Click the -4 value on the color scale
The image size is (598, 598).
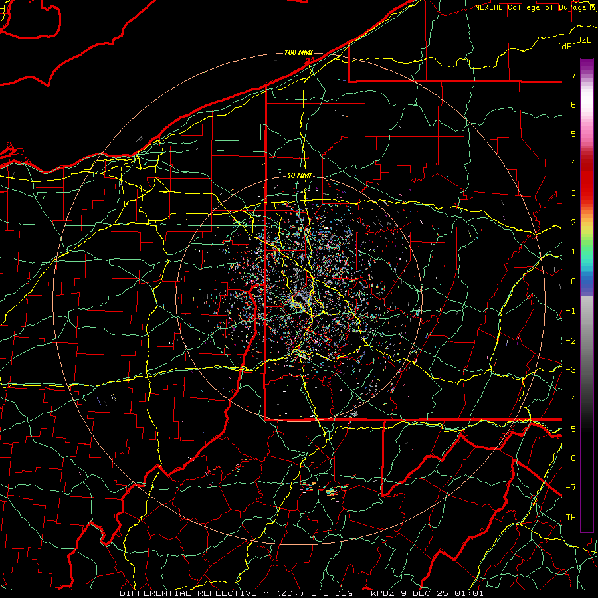571,399
